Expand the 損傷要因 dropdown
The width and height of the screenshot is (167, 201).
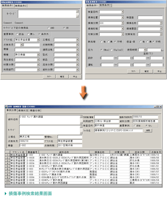coord(161,29)
